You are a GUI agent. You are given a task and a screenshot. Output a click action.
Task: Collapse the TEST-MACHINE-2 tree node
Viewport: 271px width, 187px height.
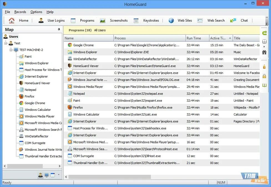click(11, 50)
